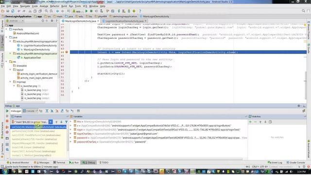Open the VCS menu
Image resolution: width=311 pixels, height=175 pixels.
[x=85, y=6]
